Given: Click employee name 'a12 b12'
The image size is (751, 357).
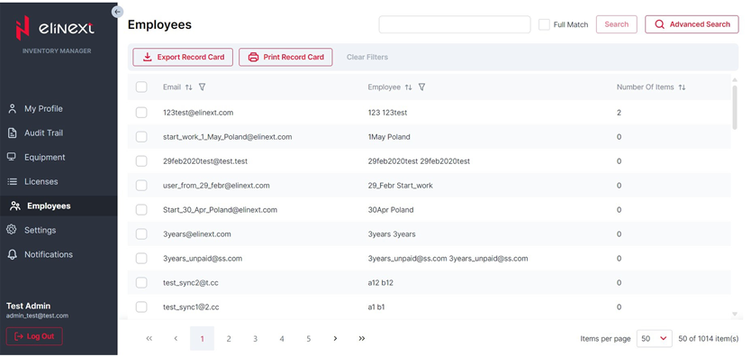Looking at the screenshot, I should tap(381, 283).
